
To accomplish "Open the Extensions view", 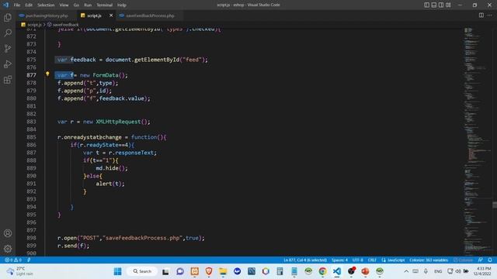I will 8,79.
